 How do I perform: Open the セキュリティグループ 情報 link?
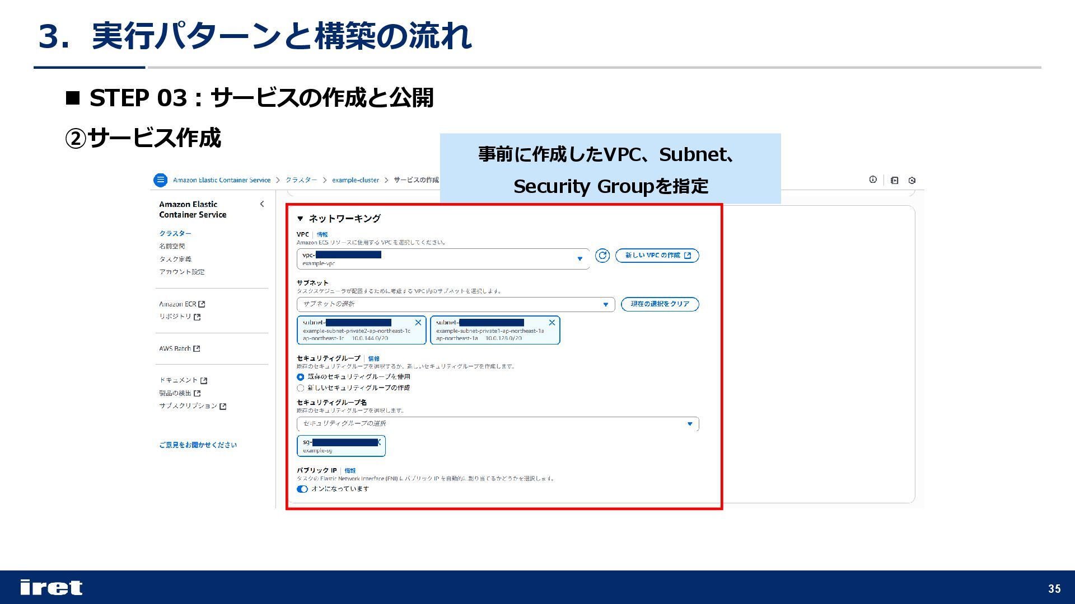click(373, 358)
